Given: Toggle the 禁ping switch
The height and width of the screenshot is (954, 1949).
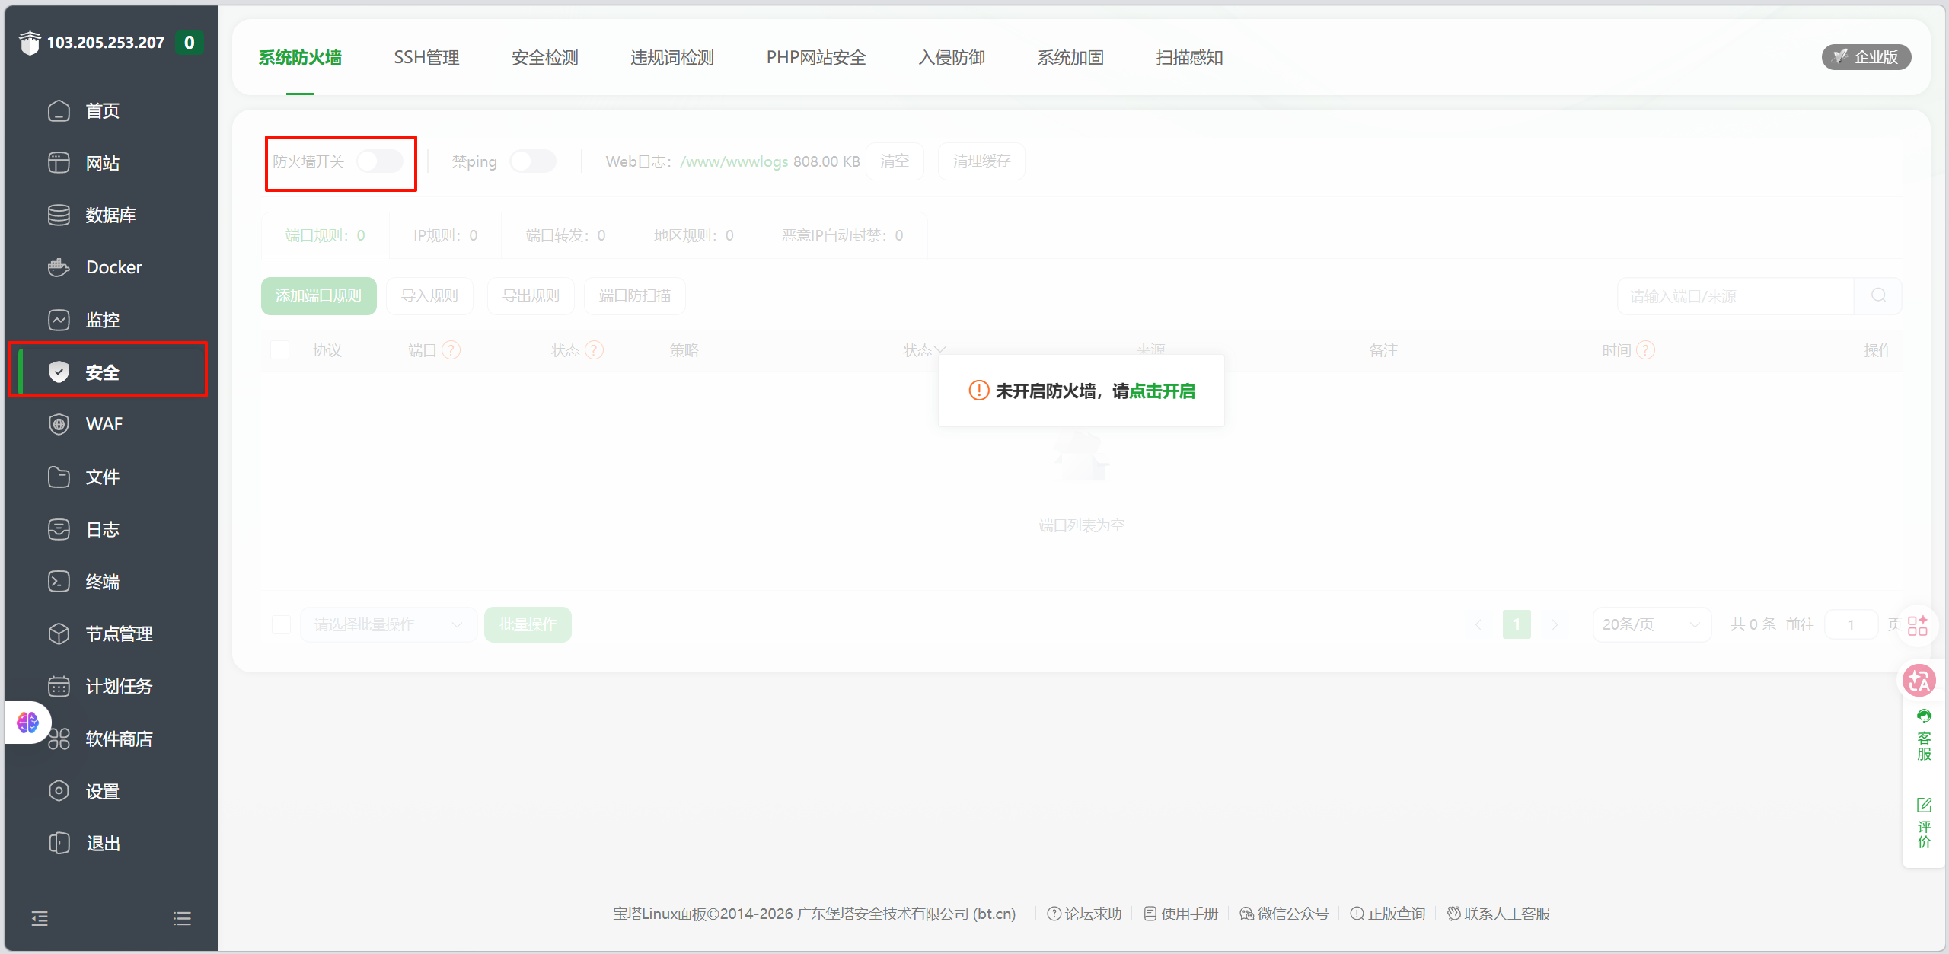Looking at the screenshot, I should pos(532,161).
